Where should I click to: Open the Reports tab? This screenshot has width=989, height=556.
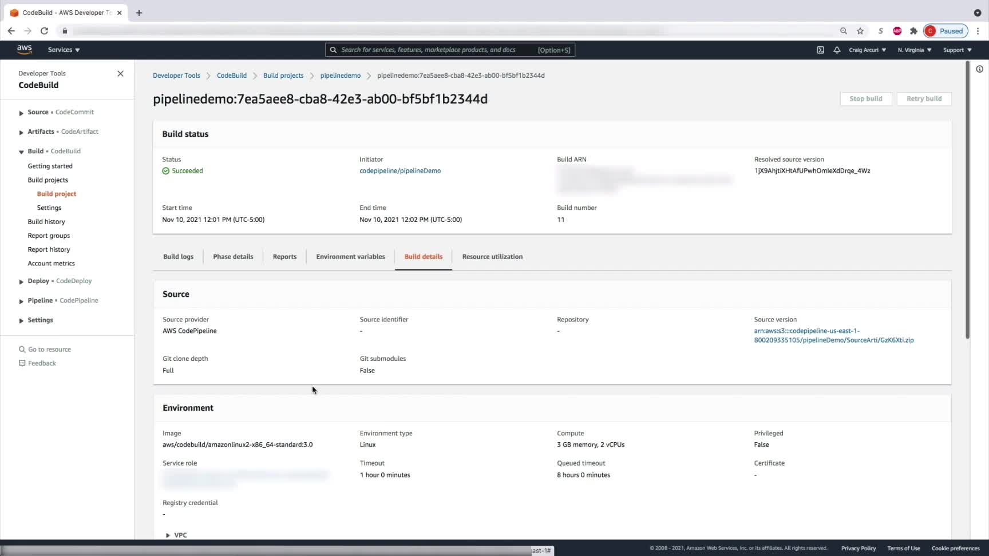pos(284,257)
